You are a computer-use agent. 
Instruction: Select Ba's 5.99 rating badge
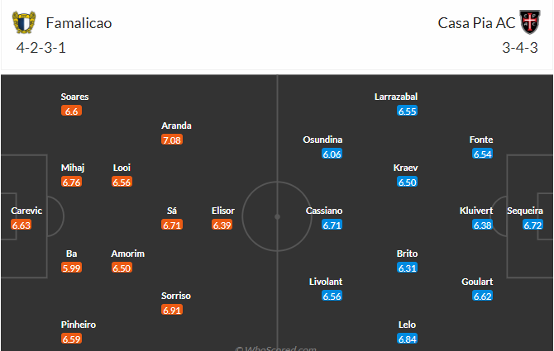click(71, 268)
